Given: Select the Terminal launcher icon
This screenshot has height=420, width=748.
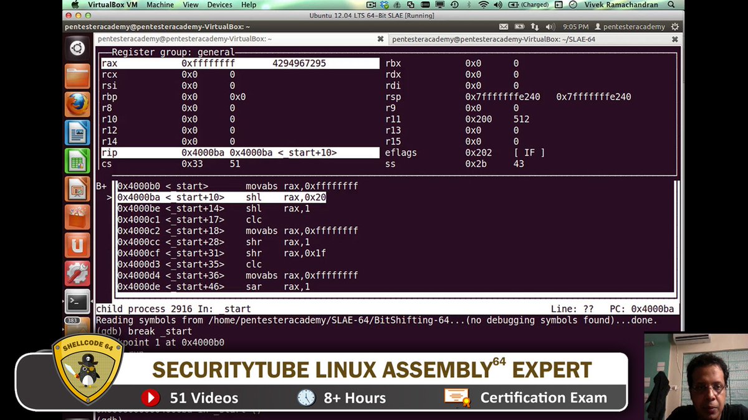Looking at the screenshot, I should click(x=77, y=302).
